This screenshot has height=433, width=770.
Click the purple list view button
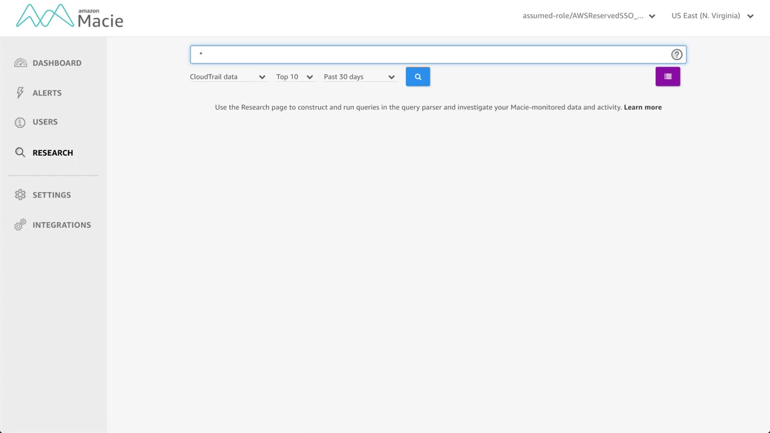[x=668, y=77]
